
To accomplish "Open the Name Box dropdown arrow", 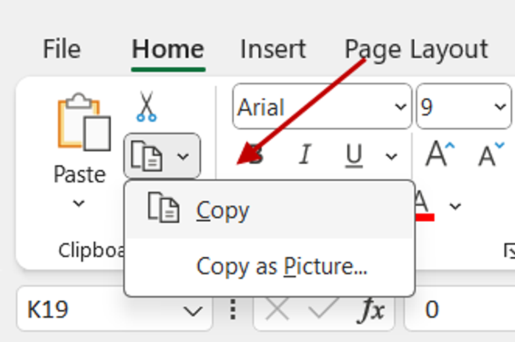I will (x=192, y=311).
